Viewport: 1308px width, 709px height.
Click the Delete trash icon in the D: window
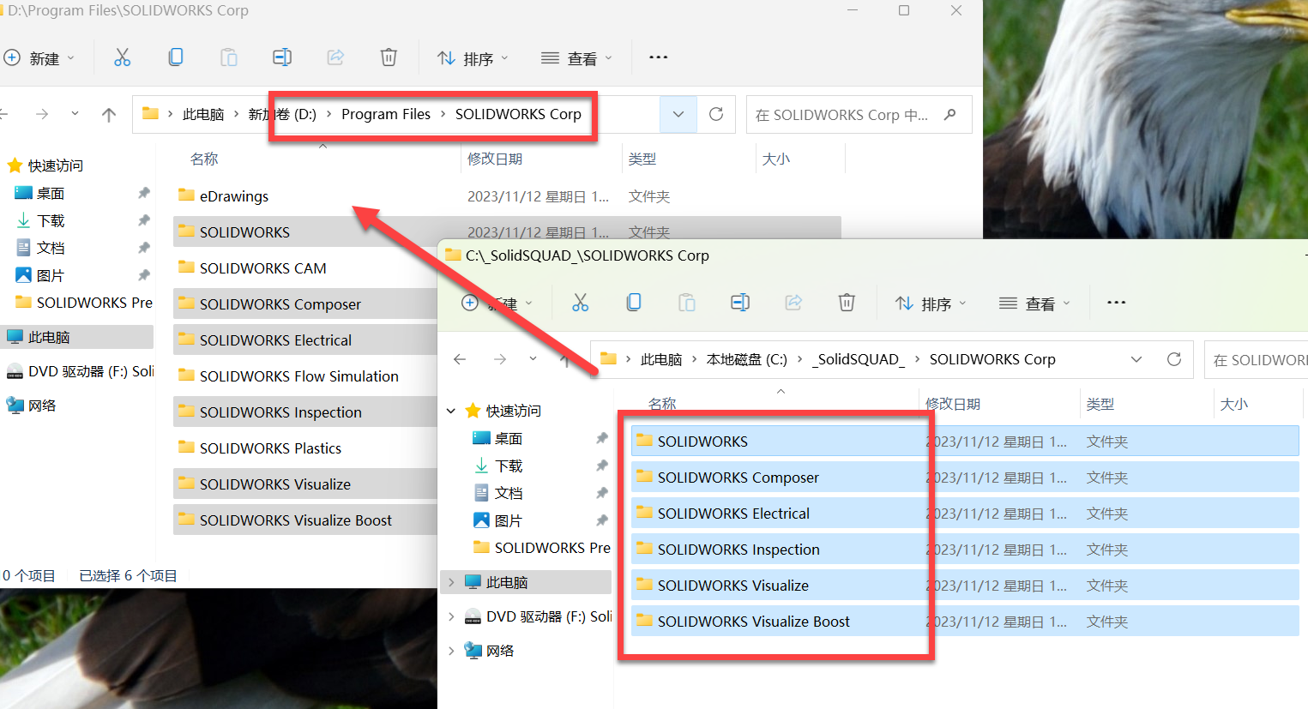[x=389, y=57]
